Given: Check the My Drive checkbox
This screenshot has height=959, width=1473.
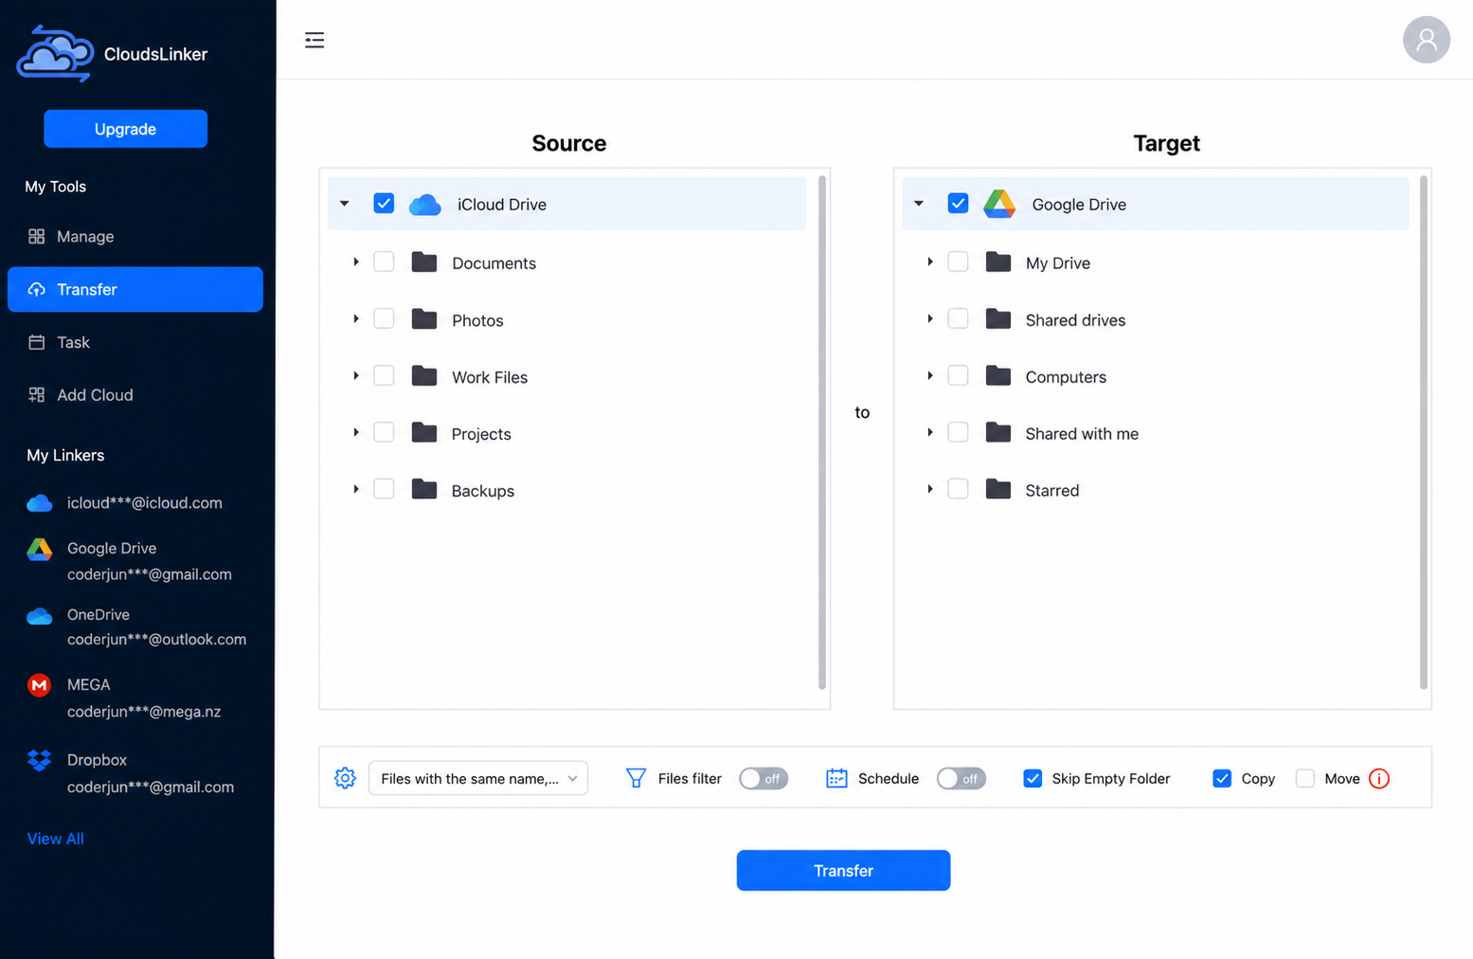Looking at the screenshot, I should [x=958, y=262].
